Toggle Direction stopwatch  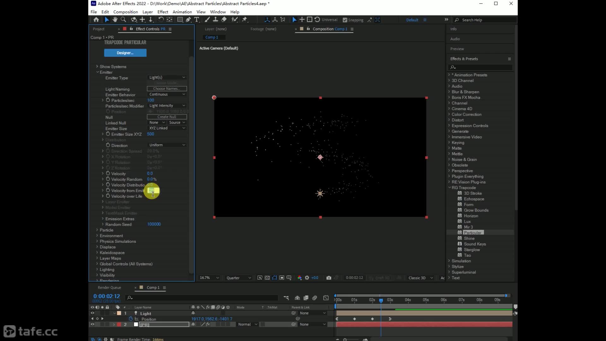[108, 145]
